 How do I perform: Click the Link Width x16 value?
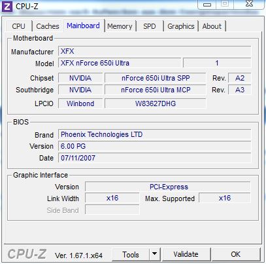tap(112, 198)
